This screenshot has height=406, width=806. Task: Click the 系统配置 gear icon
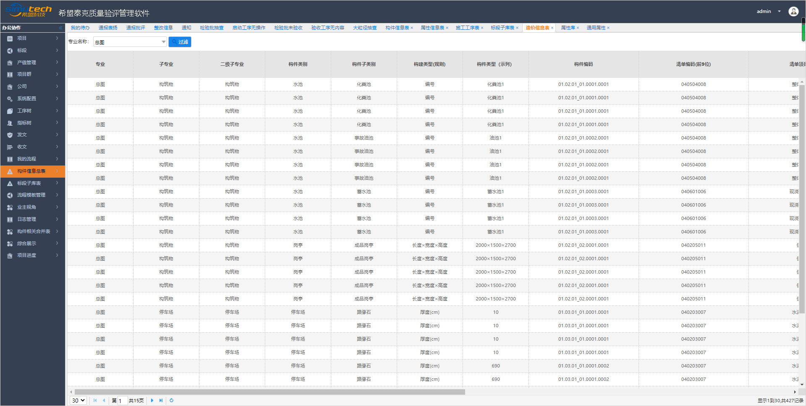point(10,99)
